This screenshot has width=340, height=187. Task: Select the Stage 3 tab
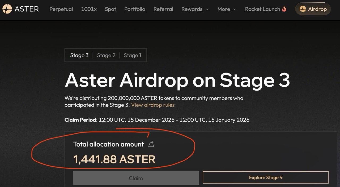[x=79, y=55]
